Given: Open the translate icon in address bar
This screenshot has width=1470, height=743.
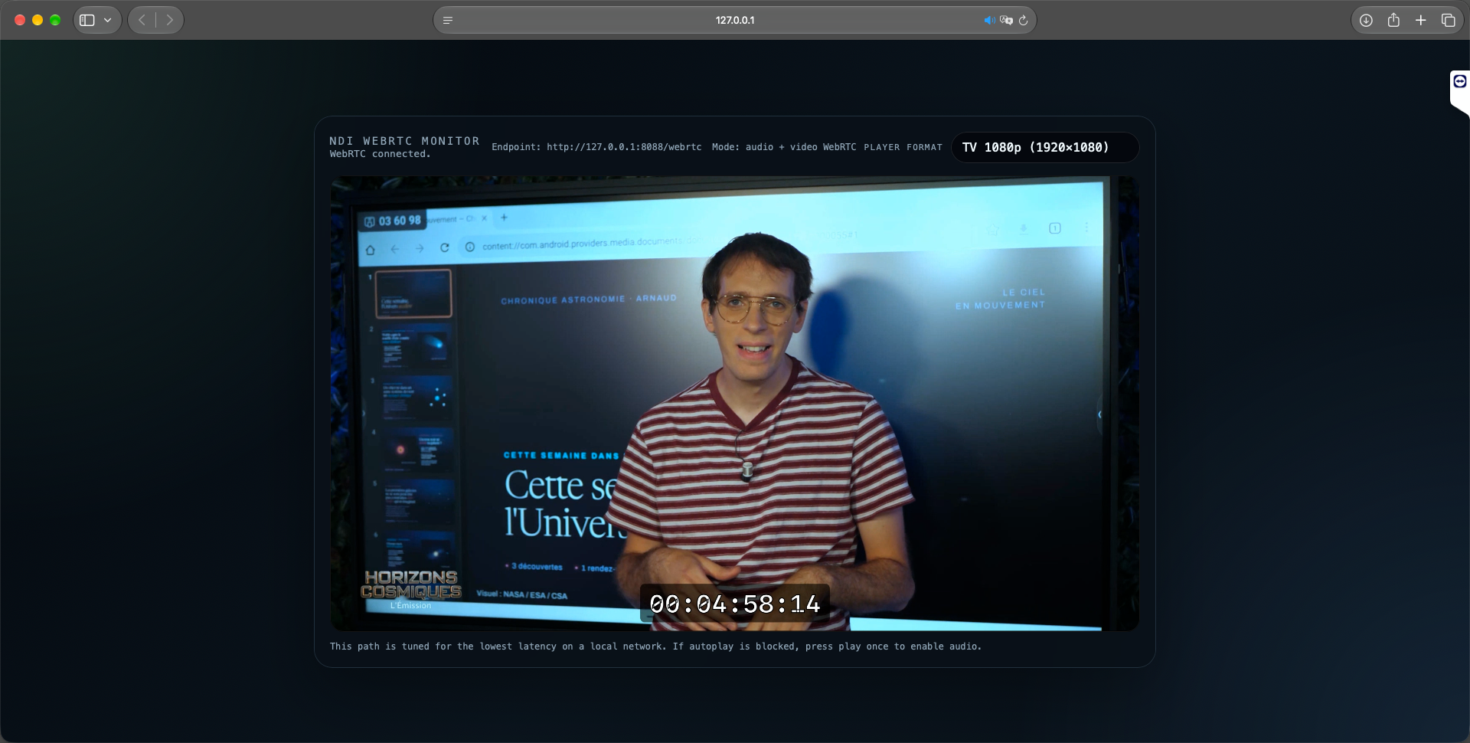Looking at the screenshot, I should click(x=1006, y=20).
